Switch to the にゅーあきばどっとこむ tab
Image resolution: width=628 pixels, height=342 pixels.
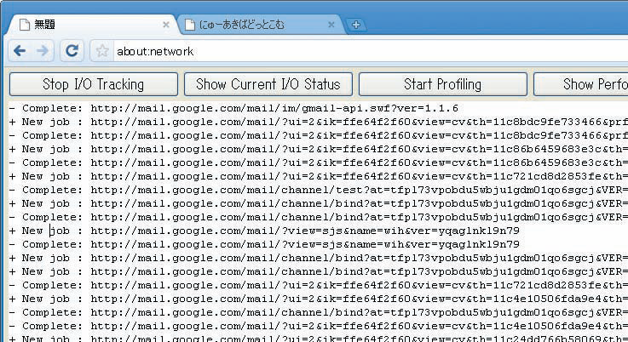tap(261, 25)
